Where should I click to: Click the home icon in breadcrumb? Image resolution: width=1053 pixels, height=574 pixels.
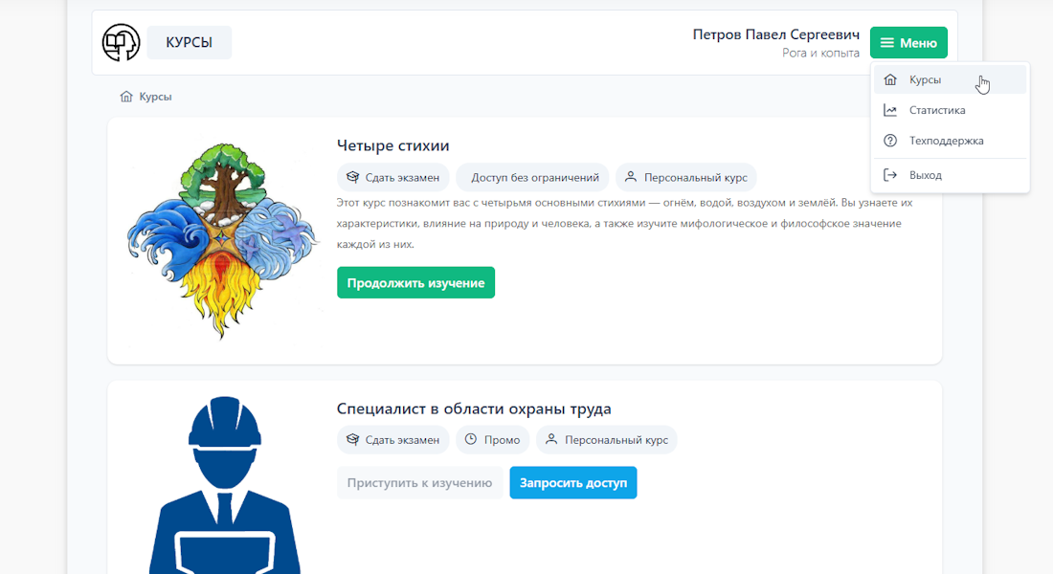click(x=126, y=97)
